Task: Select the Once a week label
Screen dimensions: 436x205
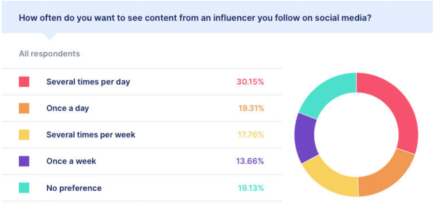Action: (x=71, y=161)
